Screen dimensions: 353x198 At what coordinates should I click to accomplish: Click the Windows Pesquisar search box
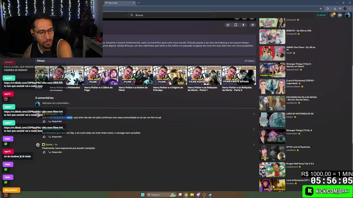point(161,195)
